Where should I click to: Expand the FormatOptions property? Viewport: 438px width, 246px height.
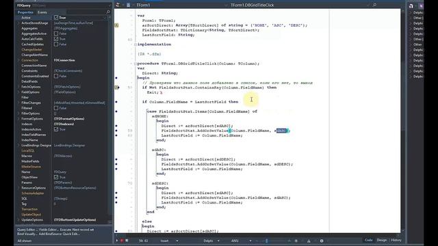coord(18,119)
